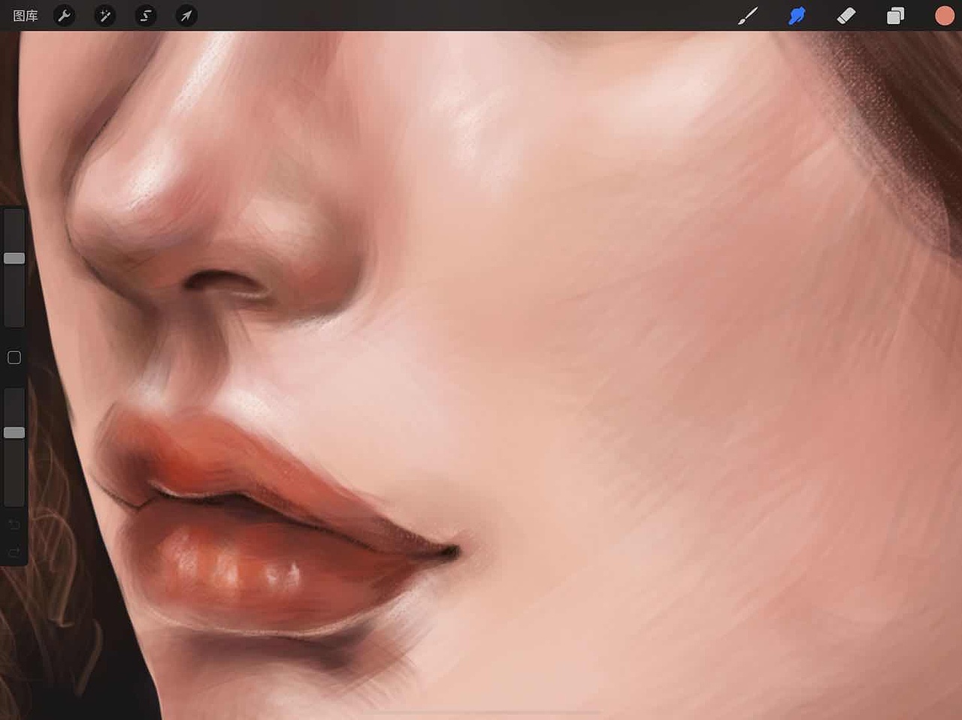
Task: Open the active color picker swatch
Action: 945,16
